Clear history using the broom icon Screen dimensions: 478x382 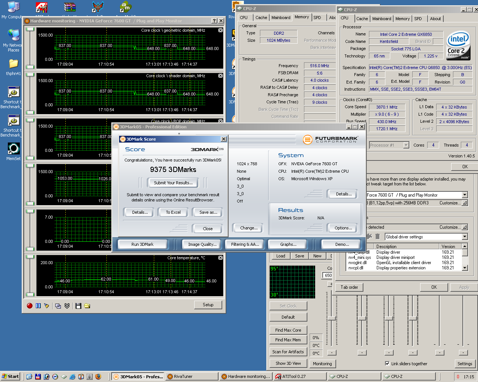point(46,306)
